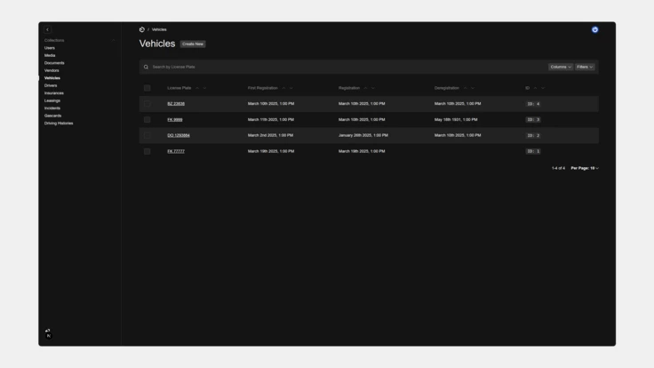Sort ID column descending
654x368 pixels.
pos(543,88)
